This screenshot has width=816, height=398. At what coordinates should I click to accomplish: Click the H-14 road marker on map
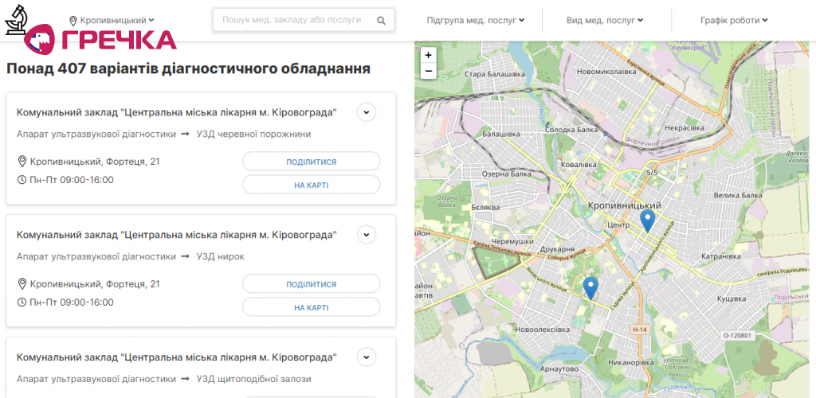(x=638, y=330)
